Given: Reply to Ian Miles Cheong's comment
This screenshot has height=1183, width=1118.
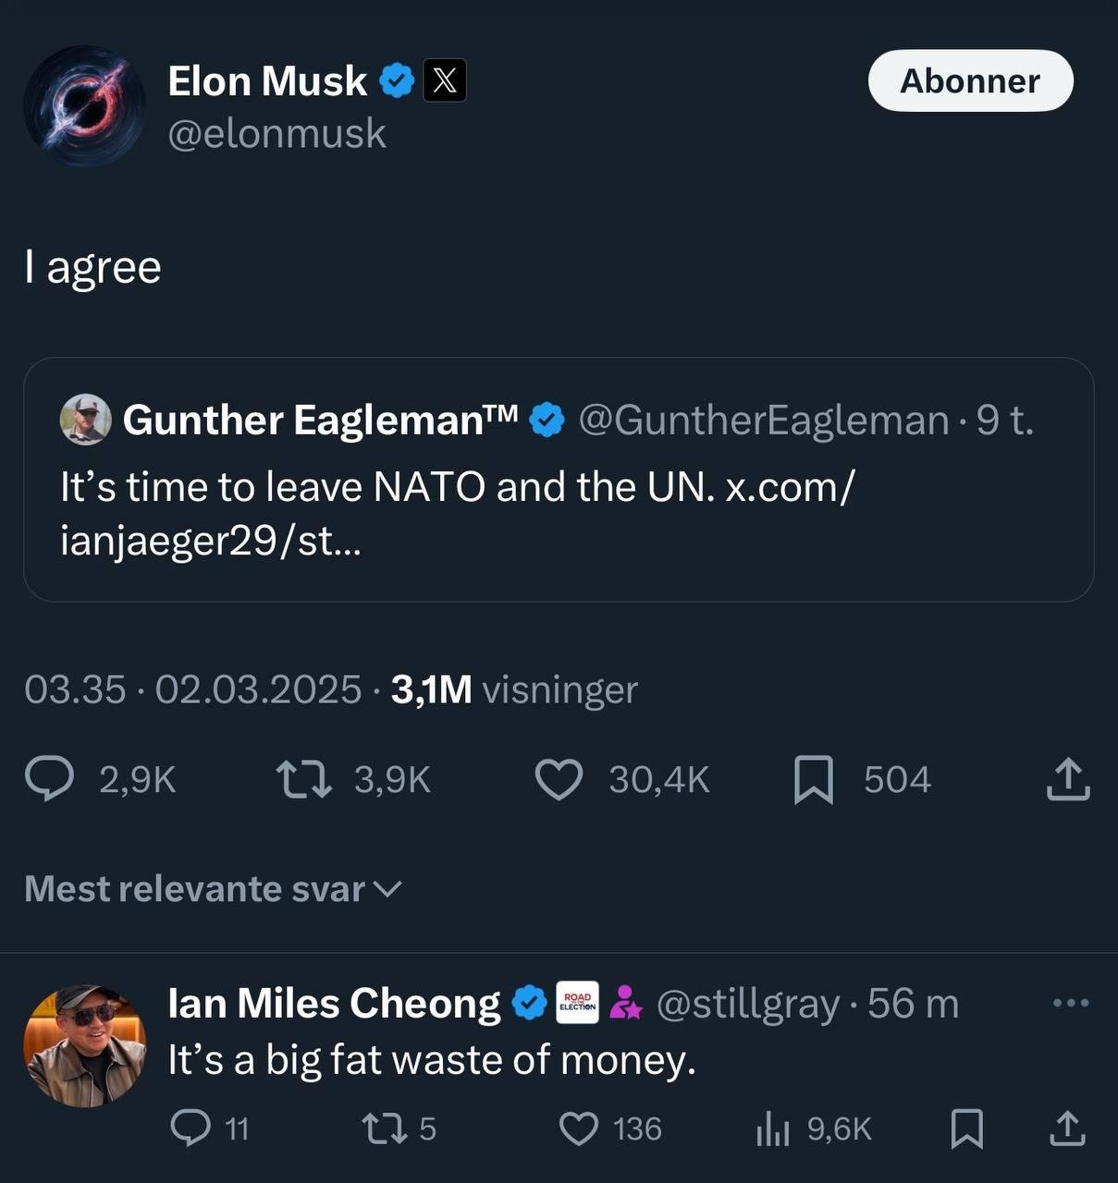Looking at the screenshot, I should click(x=191, y=1128).
